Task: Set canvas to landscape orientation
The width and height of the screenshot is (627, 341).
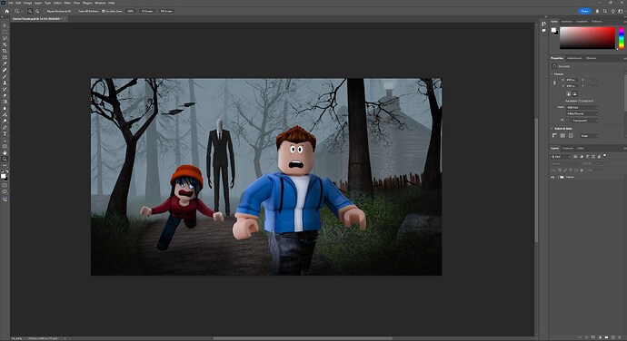Action: (574, 93)
